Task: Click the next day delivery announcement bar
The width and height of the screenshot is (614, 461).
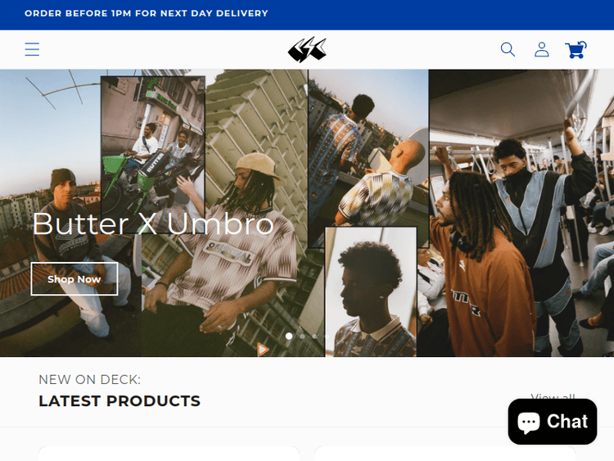Action: (307, 15)
